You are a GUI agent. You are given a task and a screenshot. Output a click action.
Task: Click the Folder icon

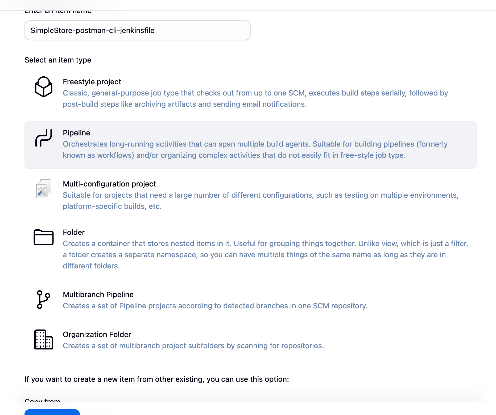(x=44, y=237)
